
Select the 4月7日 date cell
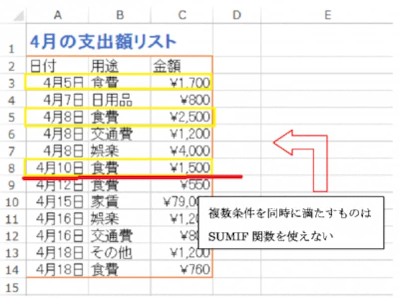point(57,100)
